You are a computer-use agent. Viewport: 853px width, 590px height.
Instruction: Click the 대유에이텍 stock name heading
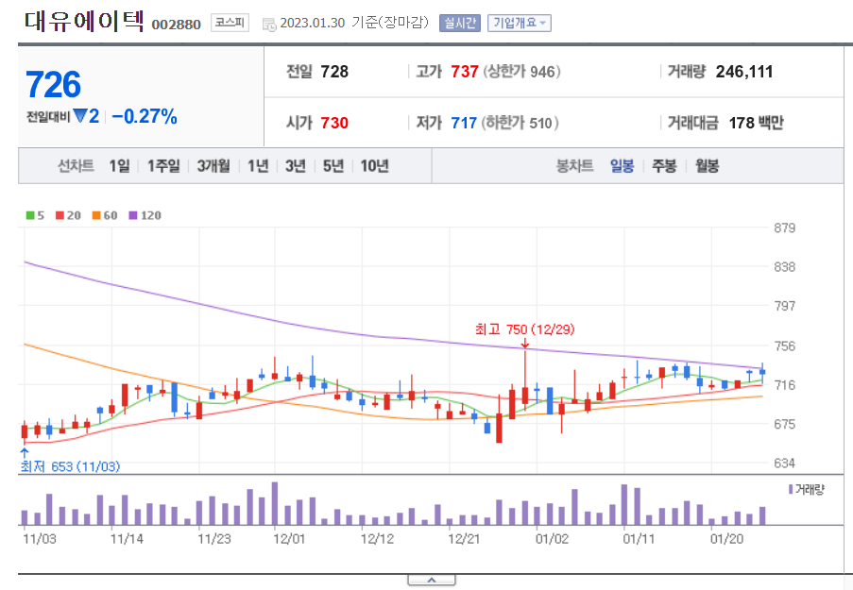[84, 21]
